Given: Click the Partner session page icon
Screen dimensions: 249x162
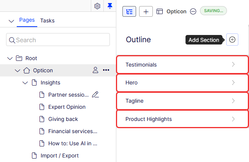Looking at the screenshot, I should pyautogui.click(x=42, y=95).
